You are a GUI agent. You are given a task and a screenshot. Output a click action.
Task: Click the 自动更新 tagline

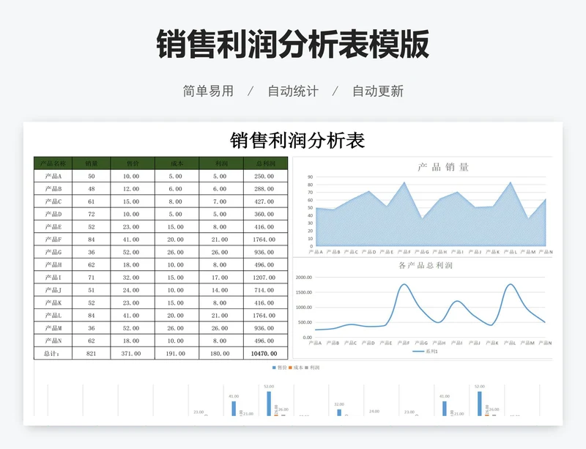tap(378, 92)
